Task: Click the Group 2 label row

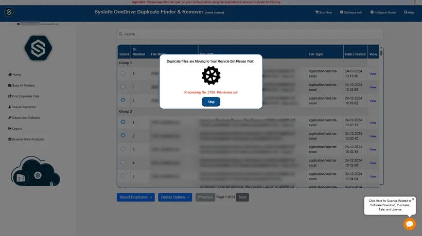Action: tap(242, 111)
